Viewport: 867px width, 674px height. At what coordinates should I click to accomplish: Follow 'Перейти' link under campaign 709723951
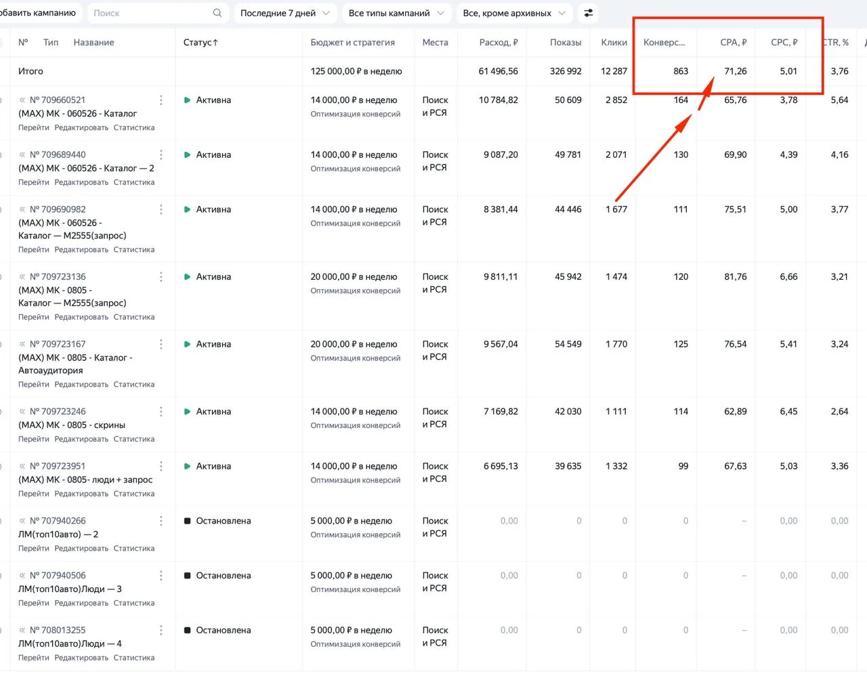pos(34,494)
